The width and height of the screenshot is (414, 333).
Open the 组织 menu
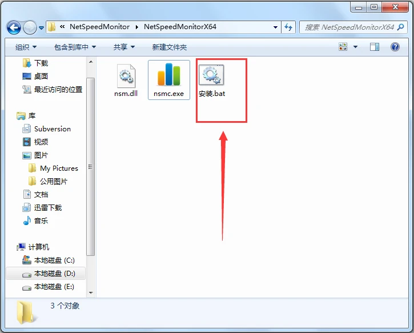click(26, 47)
